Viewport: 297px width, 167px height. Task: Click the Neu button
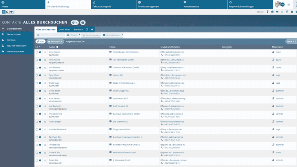(x=40, y=42)
